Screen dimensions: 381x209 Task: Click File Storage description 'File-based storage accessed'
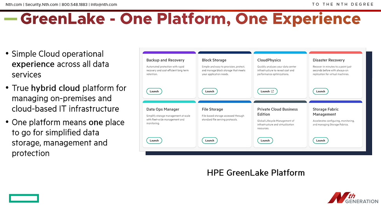pyautogui.click(x=223, y=117)
